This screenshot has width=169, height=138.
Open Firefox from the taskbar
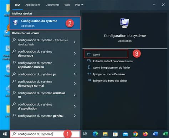(145, 134)
